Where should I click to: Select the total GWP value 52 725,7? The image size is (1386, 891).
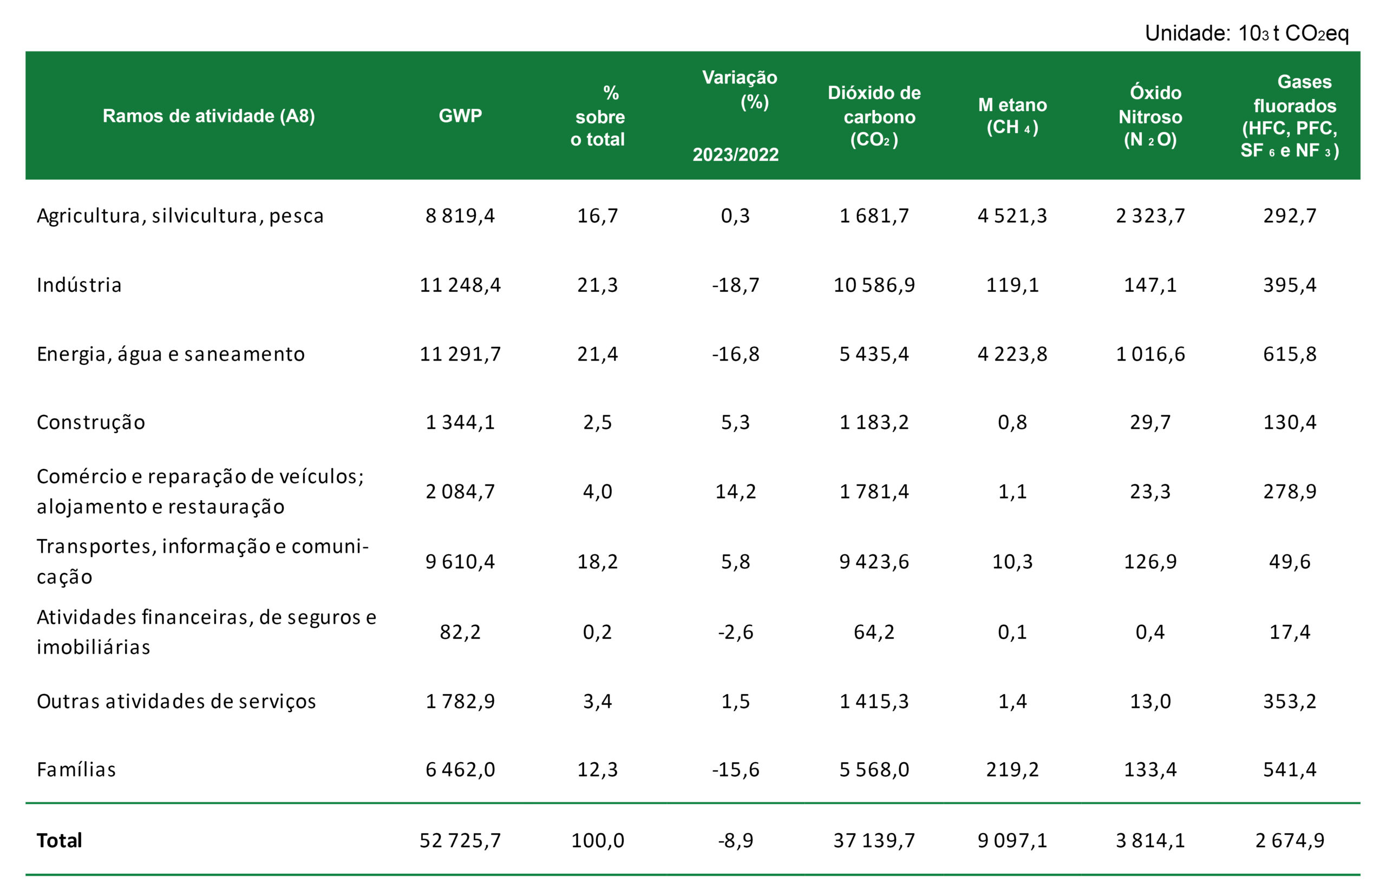coord(460,840)
